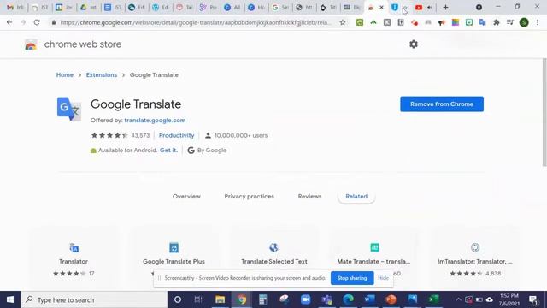Open Microsoft Edge from the taskbar
This screenshot has width=547, height=308.
click(x=348, y=299)
